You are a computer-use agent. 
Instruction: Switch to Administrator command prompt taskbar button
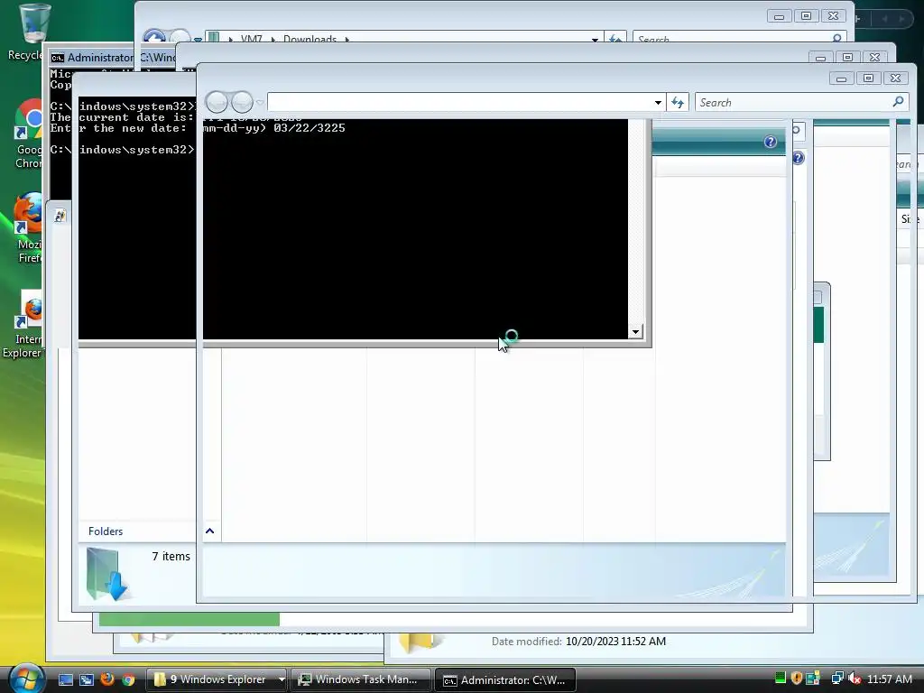point(505,679)
